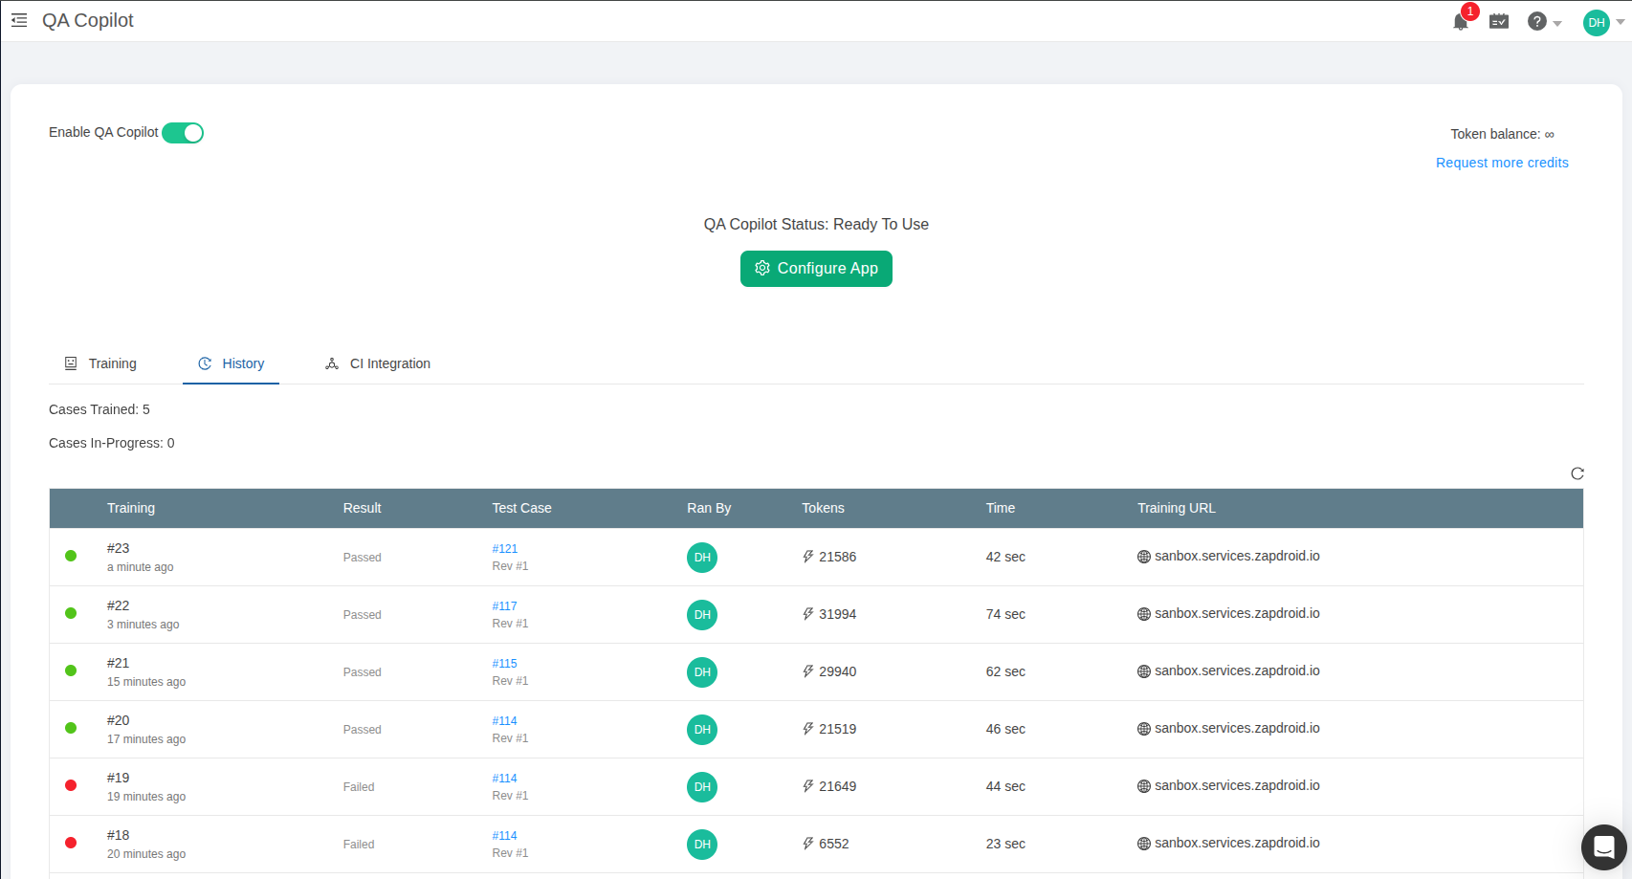Open the notifications bell
The width and height of the screenshot is (1632, 879).
tap(1461, 22)
